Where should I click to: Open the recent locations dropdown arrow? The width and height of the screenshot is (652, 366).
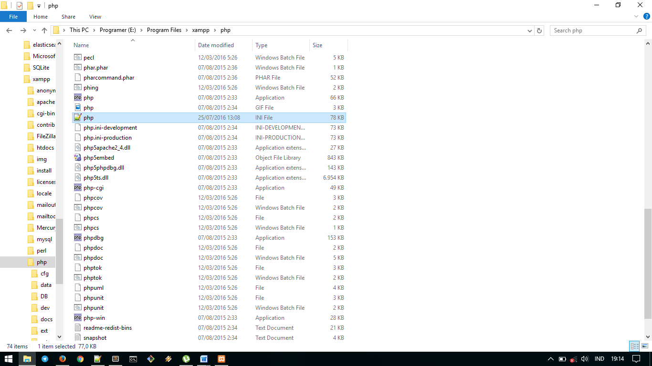pos(33,30)
